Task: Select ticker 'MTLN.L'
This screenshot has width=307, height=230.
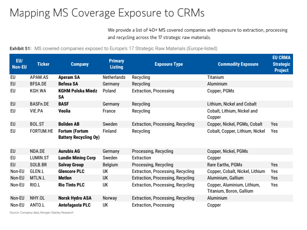Action: (37, 178)
